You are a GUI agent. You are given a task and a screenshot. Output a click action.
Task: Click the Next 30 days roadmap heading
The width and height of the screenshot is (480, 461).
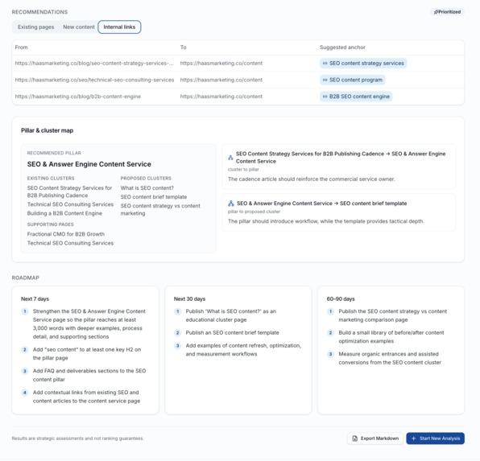tap(189, 298)
